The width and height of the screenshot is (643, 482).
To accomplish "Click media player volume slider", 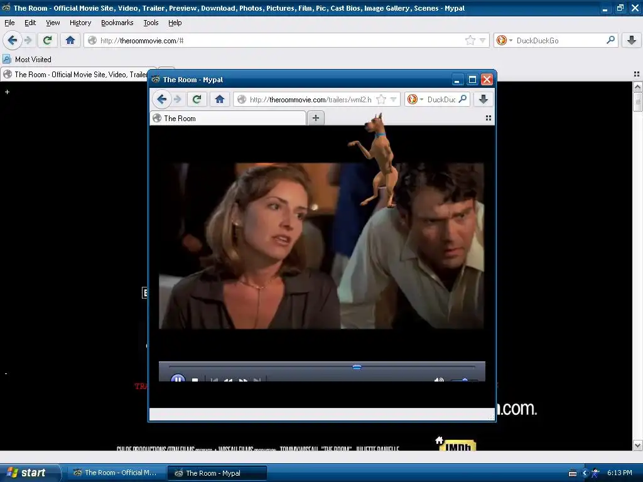I will coord(464,380).
